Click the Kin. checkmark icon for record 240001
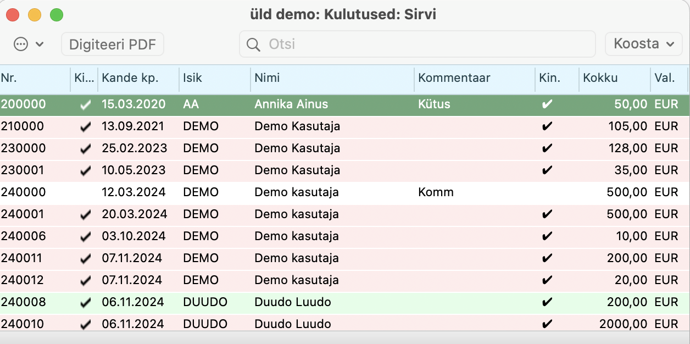The image size is (690, 344). [547, 214]
